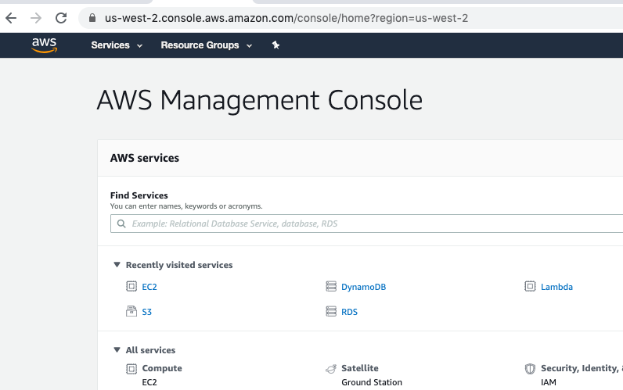The height and width of the screenshot is (390, 623).
Task: Click the Satellite category heading
Action: [x=360, y=368]
